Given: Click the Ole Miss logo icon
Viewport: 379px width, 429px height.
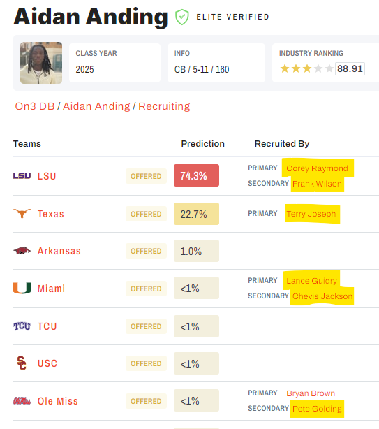Looking at the screenshot, I should (22, 401).
